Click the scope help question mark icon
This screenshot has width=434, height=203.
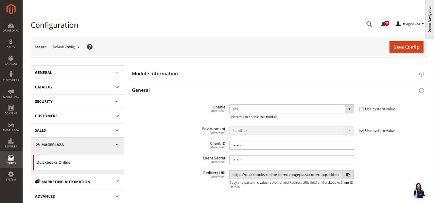[90, 47]
